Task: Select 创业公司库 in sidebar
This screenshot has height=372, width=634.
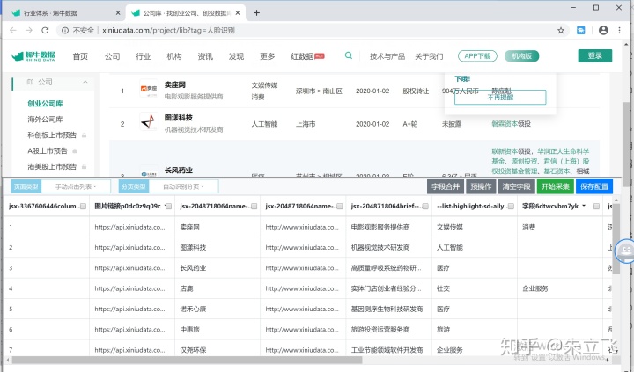Action: [45, 104]
